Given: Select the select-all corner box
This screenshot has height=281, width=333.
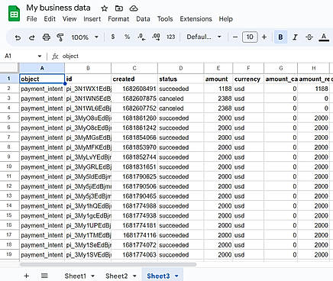Looking at the screenshot, I should (9, 68).
